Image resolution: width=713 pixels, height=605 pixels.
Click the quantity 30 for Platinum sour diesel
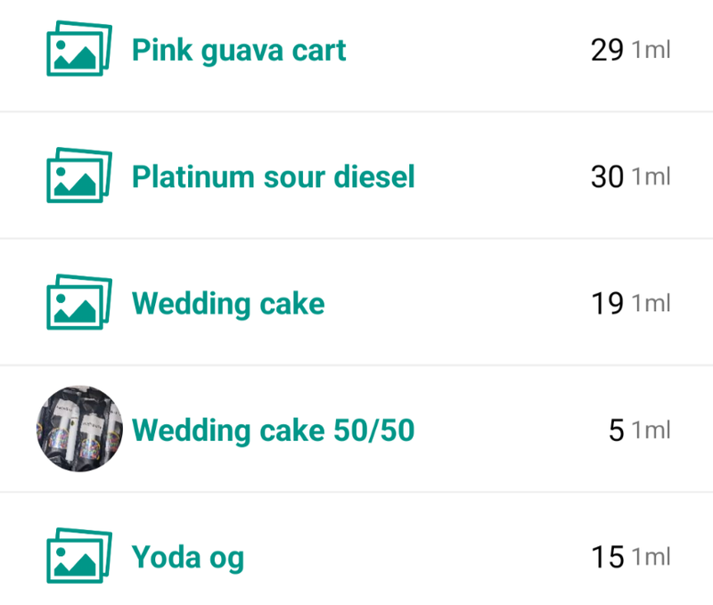[607, 176]
